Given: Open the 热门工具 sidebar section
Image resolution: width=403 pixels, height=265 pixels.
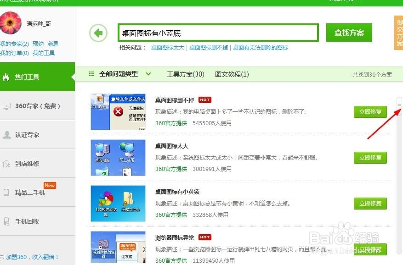Looking at the screenshot, I should pyautogui.click(x=38, y=77).
